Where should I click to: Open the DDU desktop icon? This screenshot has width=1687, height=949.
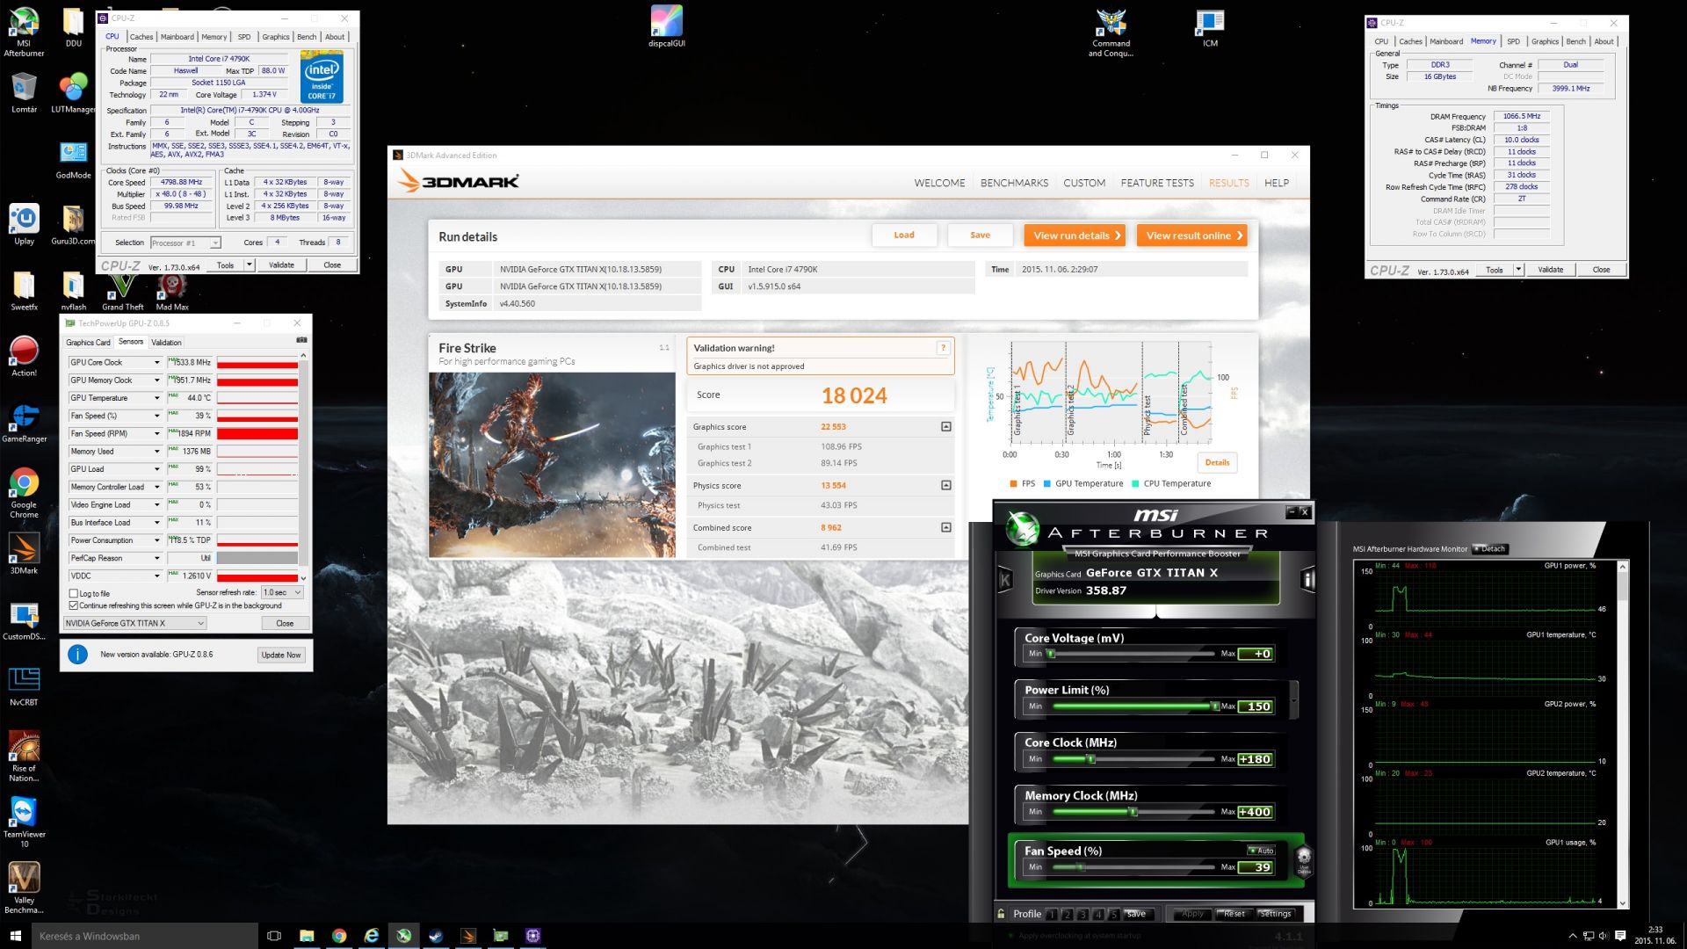click(73, 28)
